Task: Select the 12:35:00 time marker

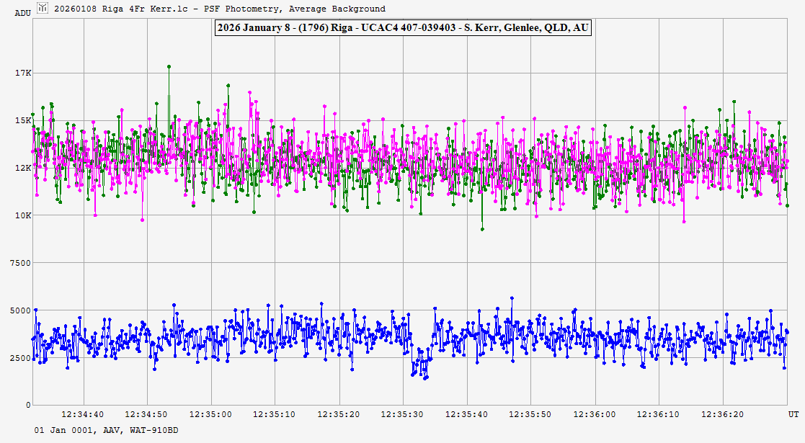Action: (x=211, y=415)
